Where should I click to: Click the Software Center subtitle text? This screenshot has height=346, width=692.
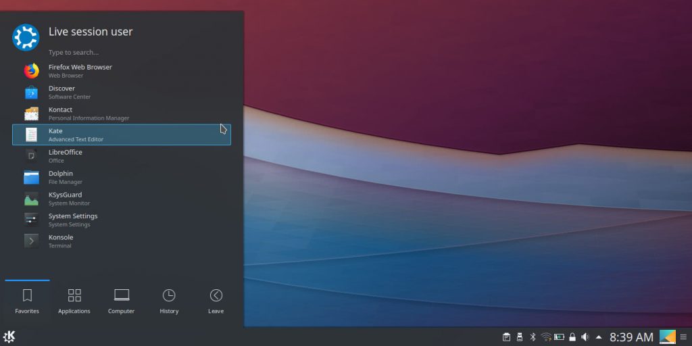pos(70,97)
